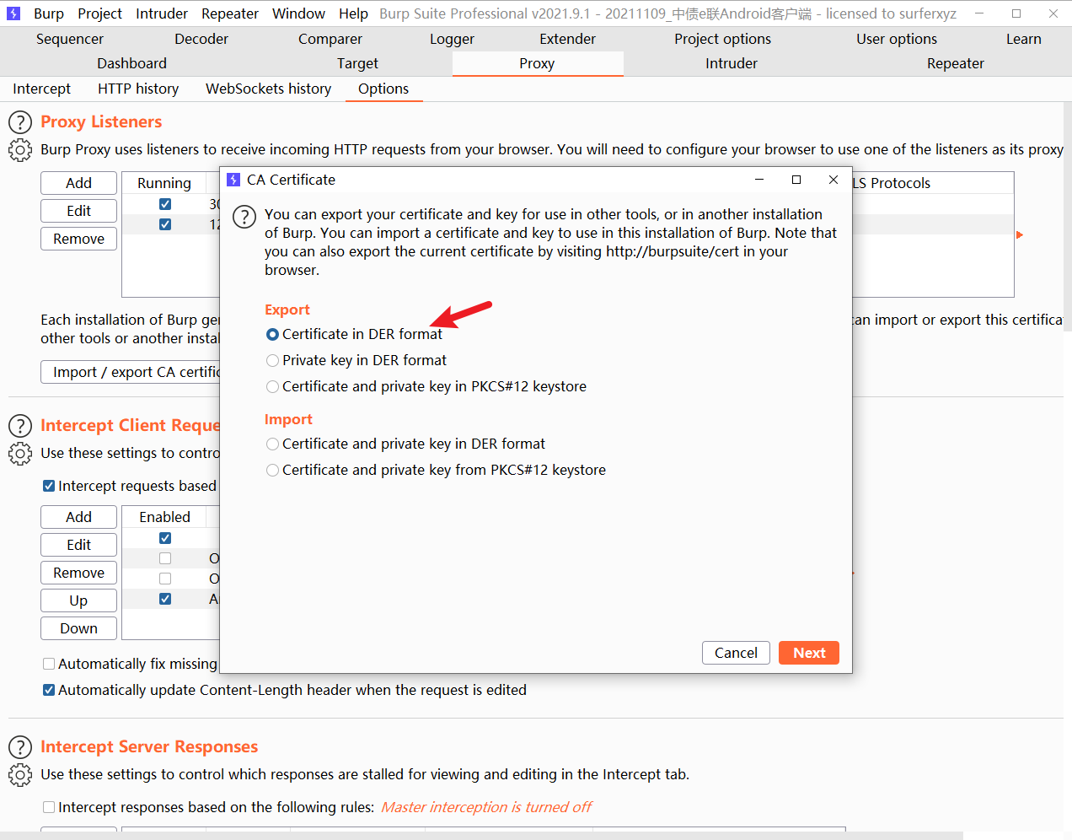Click the Burp Suite logo in title bar
1072x840 pixels.
[x=13, y=13]
